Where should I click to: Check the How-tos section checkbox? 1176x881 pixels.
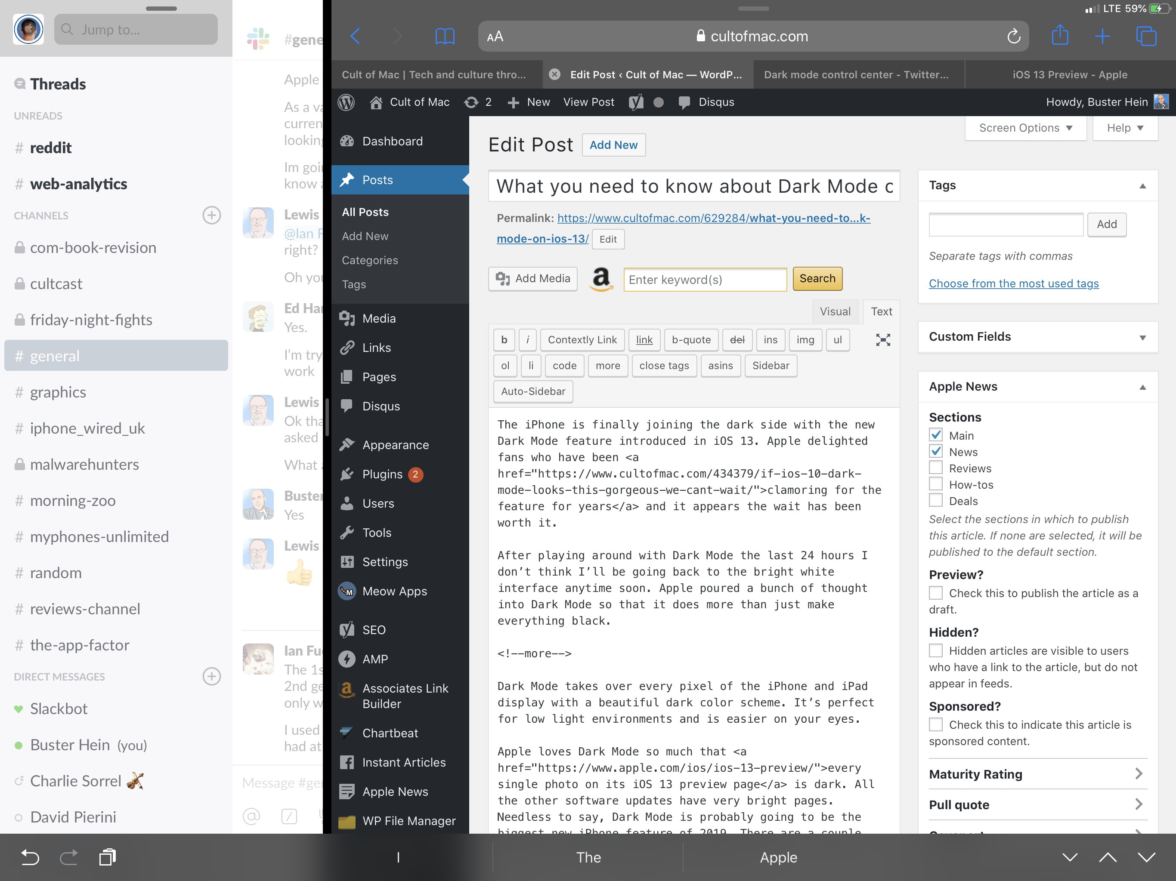tap(936, 484)
